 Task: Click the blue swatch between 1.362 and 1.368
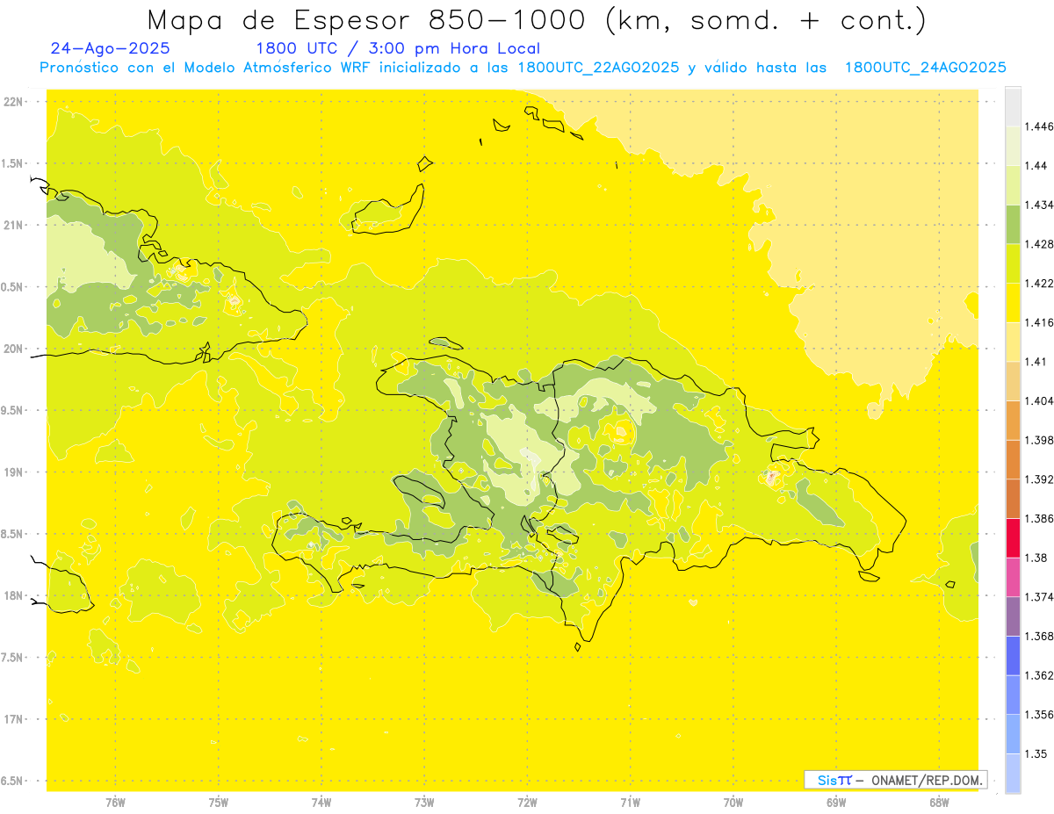[x=1013, y=655]
